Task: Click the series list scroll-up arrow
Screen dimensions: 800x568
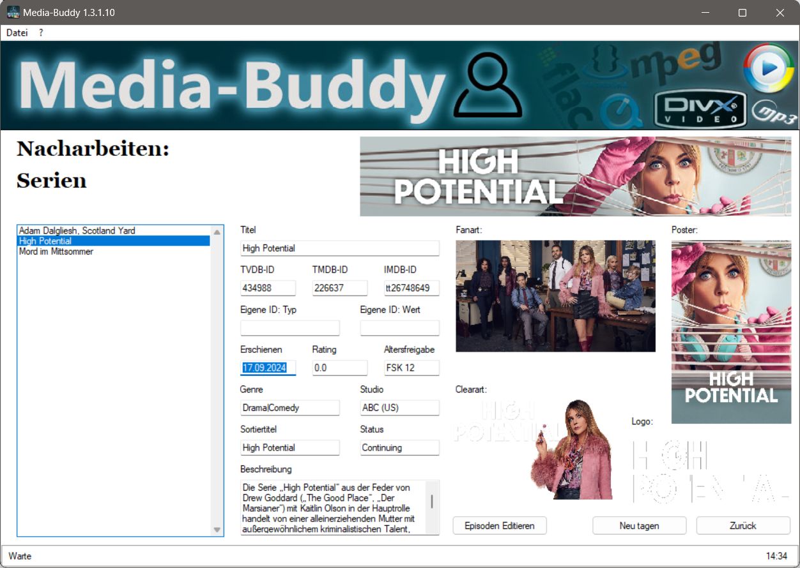Action: pyautogui.click(x=217, y=232)
